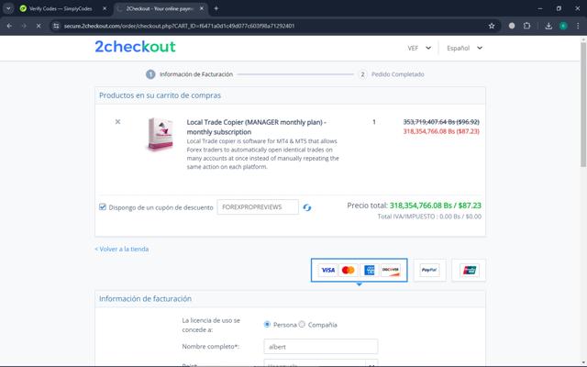Stop loading the page
Viewport: 587px width, 367px height.
pyautogui.click(x=39, y=26)
